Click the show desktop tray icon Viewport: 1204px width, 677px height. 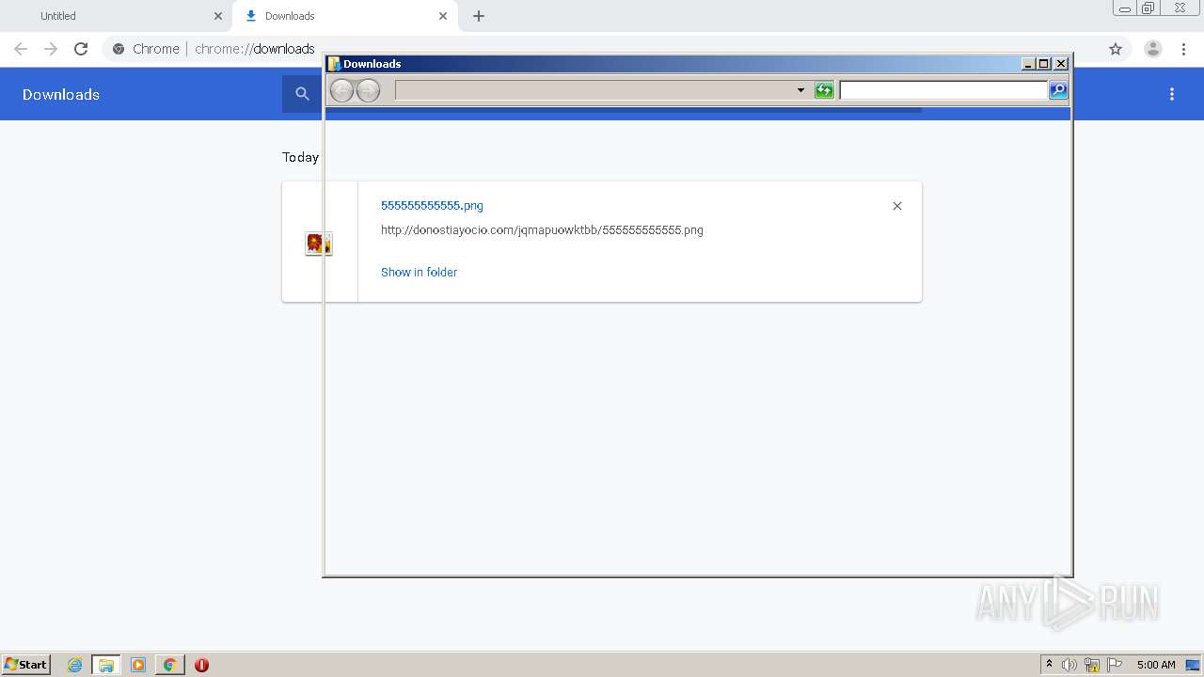coord(1193,665)
